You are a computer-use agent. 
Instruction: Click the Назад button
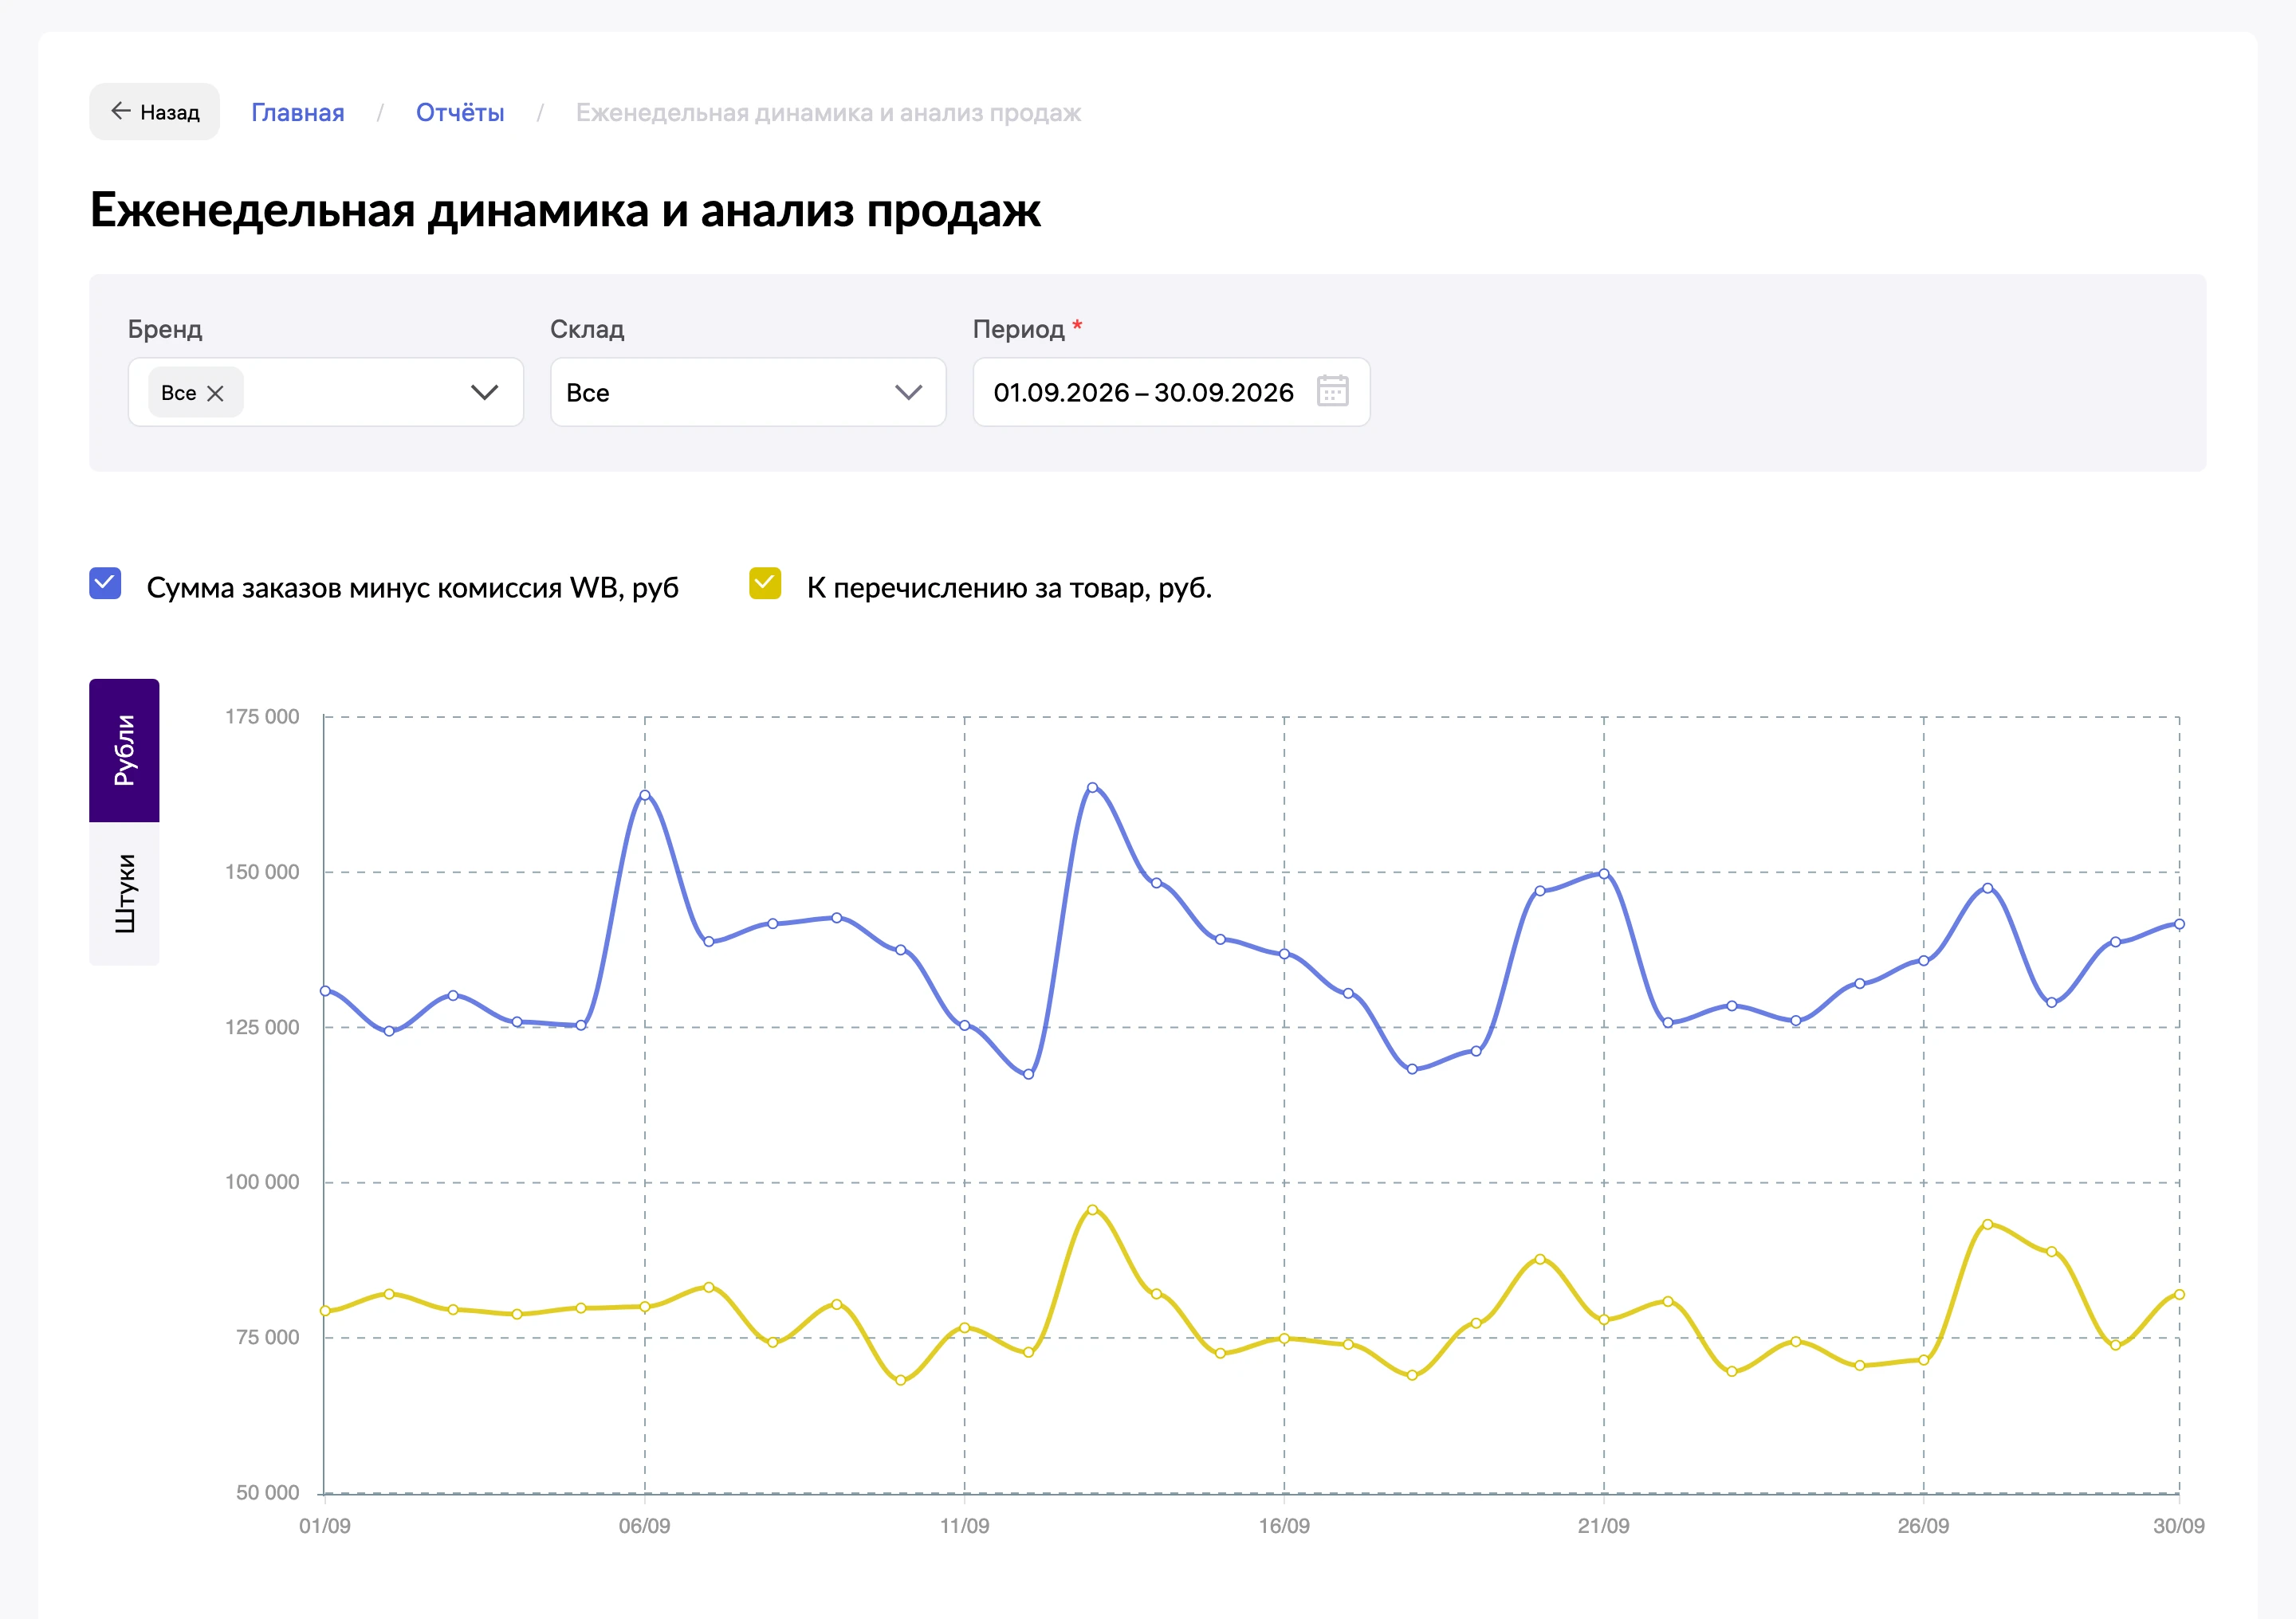pyautogui.click(x=154, y=112)
